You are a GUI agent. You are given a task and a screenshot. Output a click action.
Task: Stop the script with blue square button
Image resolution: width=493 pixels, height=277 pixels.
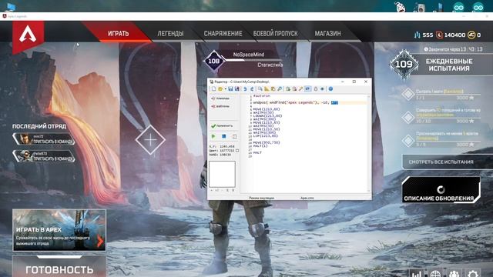coord(224,136)
